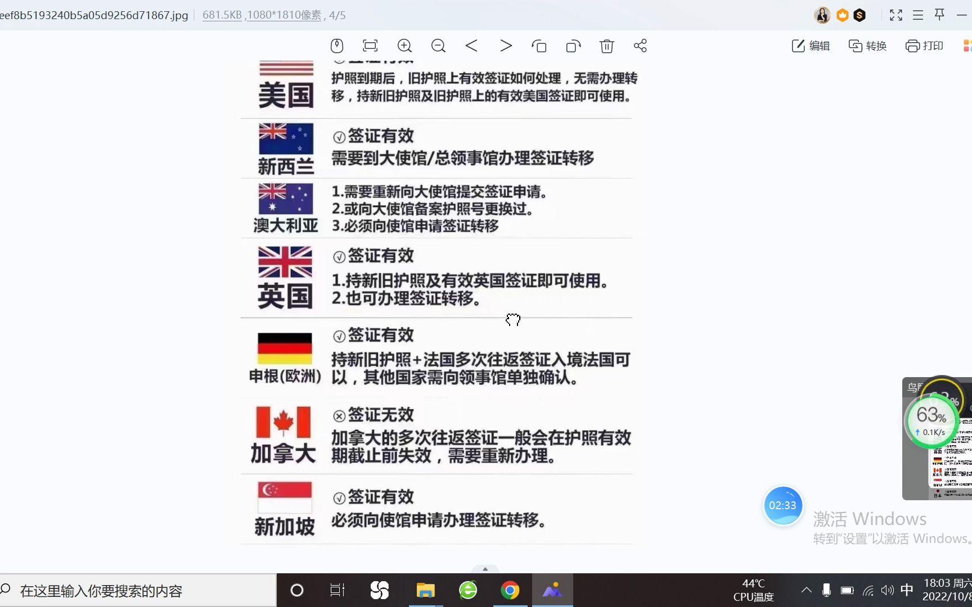Click the text 必须向使馆申请办理签证转移。
Screen dimensions: 972x607
(x=439, y=520)
